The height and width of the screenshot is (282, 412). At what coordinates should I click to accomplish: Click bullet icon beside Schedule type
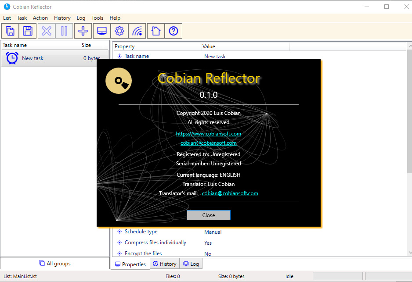[x=119, y=232]
